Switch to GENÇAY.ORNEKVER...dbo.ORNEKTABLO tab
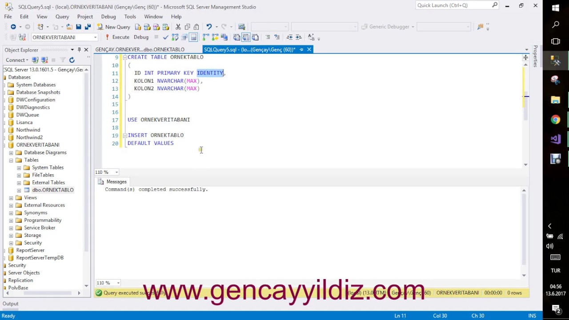The width and height of the screenshot is (569, 320). coord(140,49)
